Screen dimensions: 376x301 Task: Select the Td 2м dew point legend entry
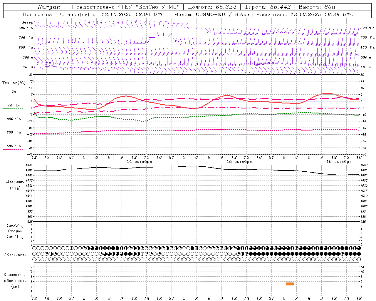(14, 105)
